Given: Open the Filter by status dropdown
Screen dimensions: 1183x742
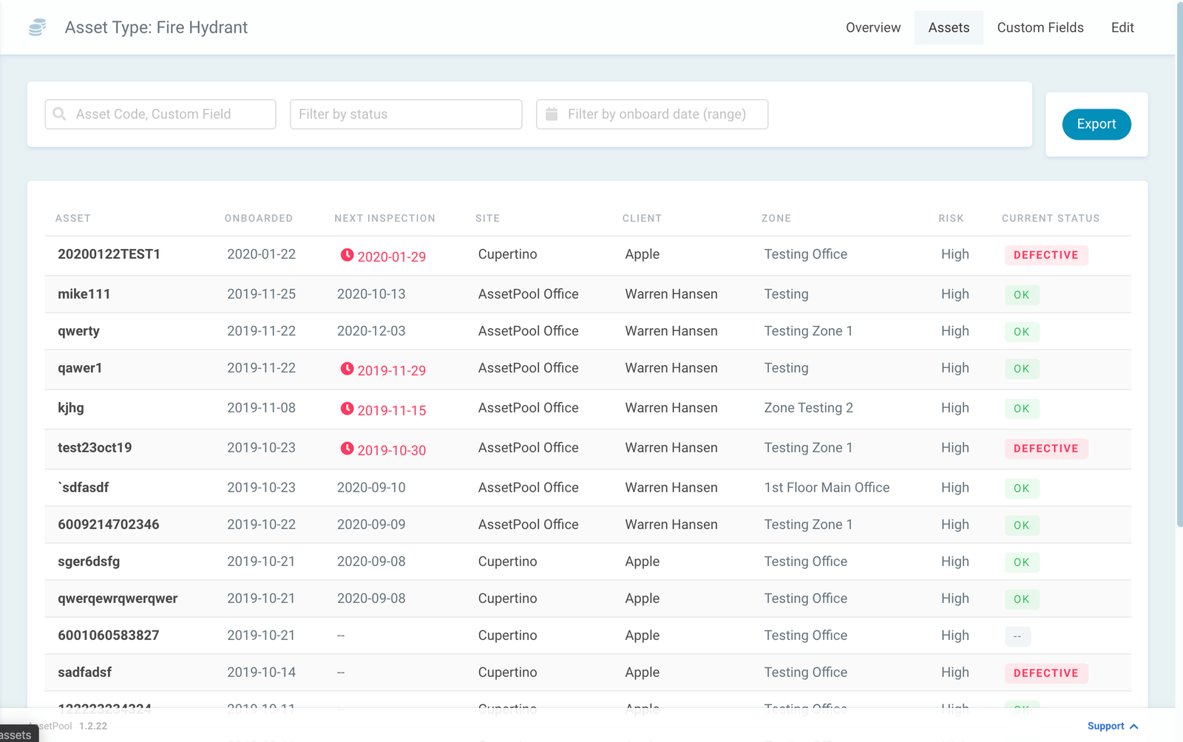Looking at the screenshot, I should pos(406,114).
